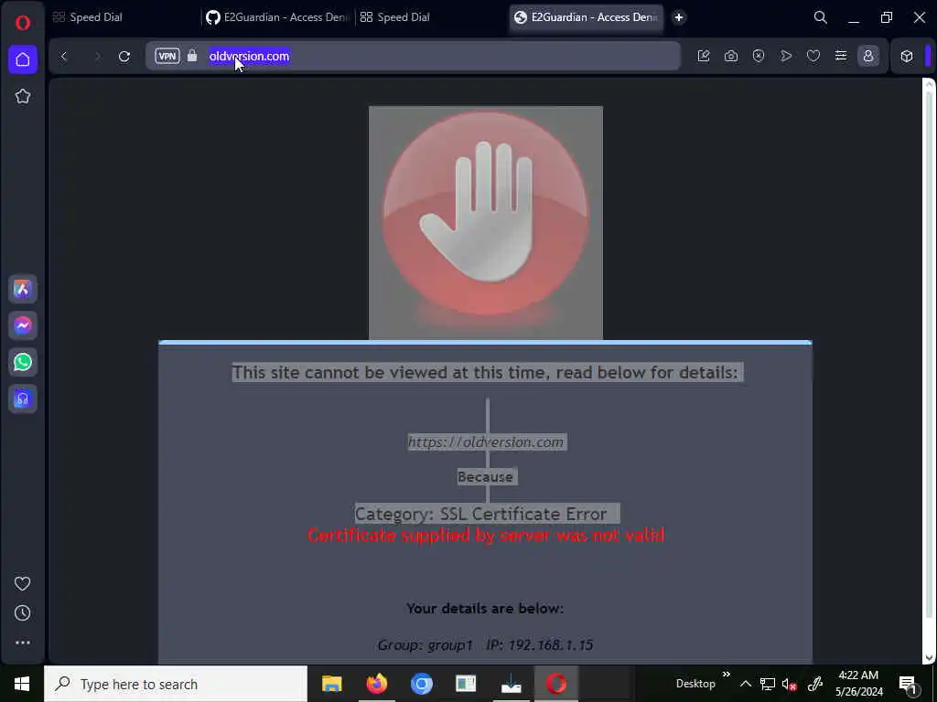Image resolution: width=937 pixels, height=702 pixels.
Task: Open browsing history clock icon
Action: click(23, 613)
